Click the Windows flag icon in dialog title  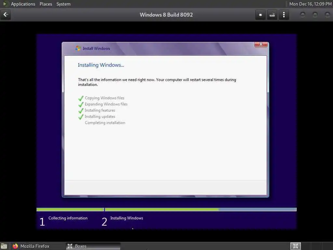point(78,49)
